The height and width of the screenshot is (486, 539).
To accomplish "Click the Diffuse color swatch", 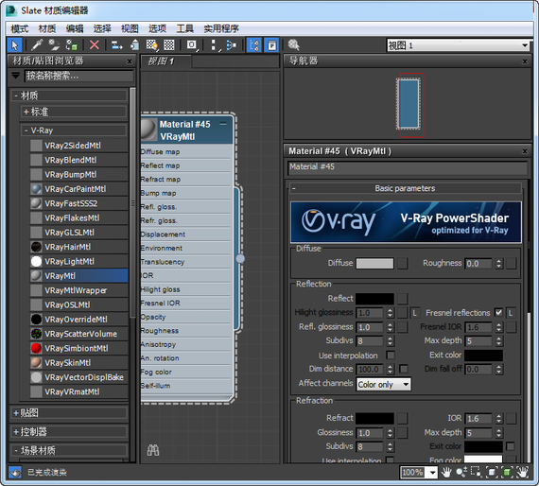I will tap(374, 264).
